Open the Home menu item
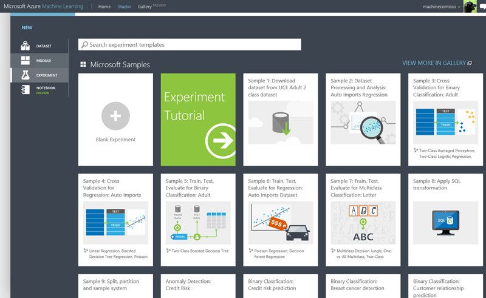Viewport: 486px width, 298px height. pos(104,7)
